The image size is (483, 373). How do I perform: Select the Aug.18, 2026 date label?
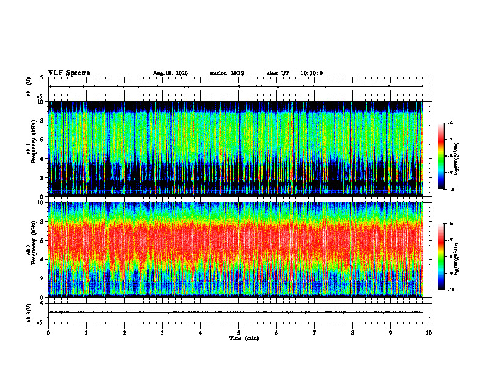click(x=170, y=73)
